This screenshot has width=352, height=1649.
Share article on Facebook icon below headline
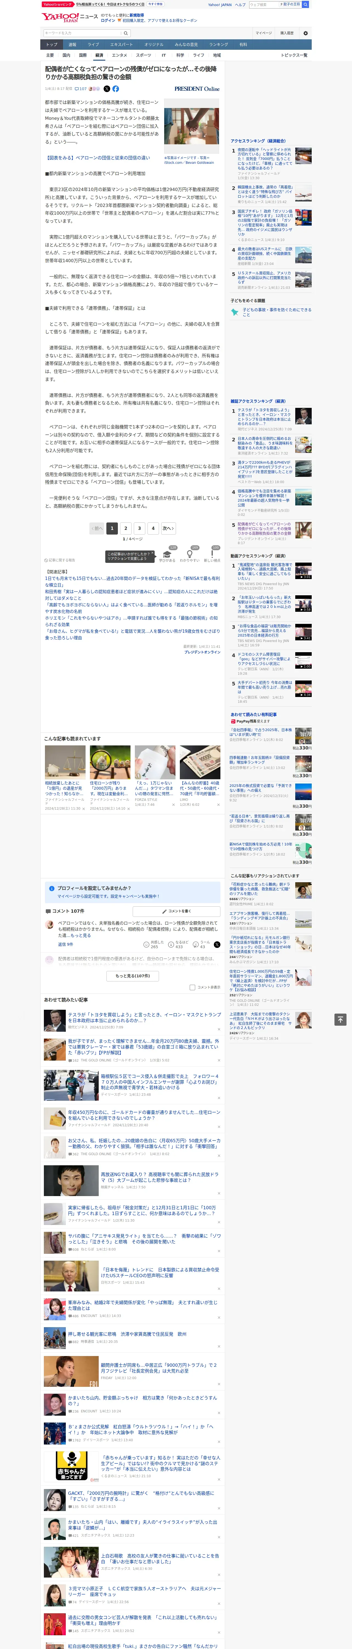pyautogui.click(x=116, y=89)
